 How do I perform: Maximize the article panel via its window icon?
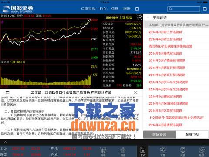click(x=7, y=92)
